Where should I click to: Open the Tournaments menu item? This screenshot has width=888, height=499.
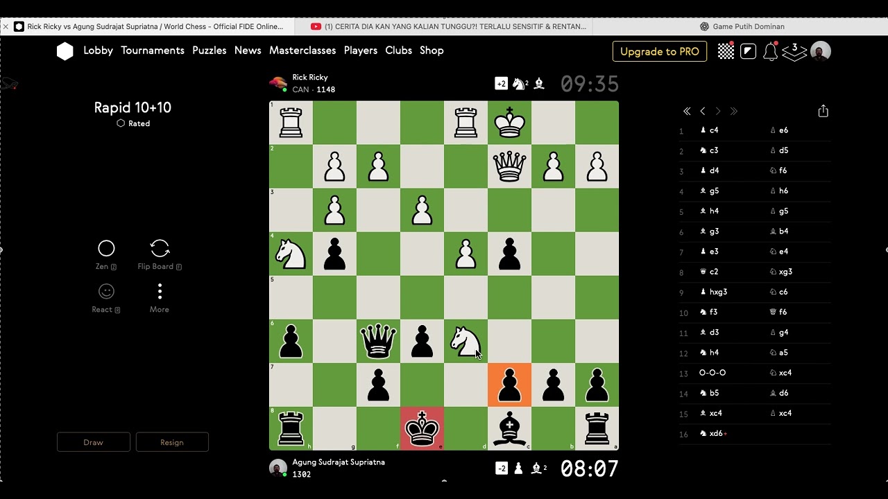pyautogui.click(x=153, y=51)
